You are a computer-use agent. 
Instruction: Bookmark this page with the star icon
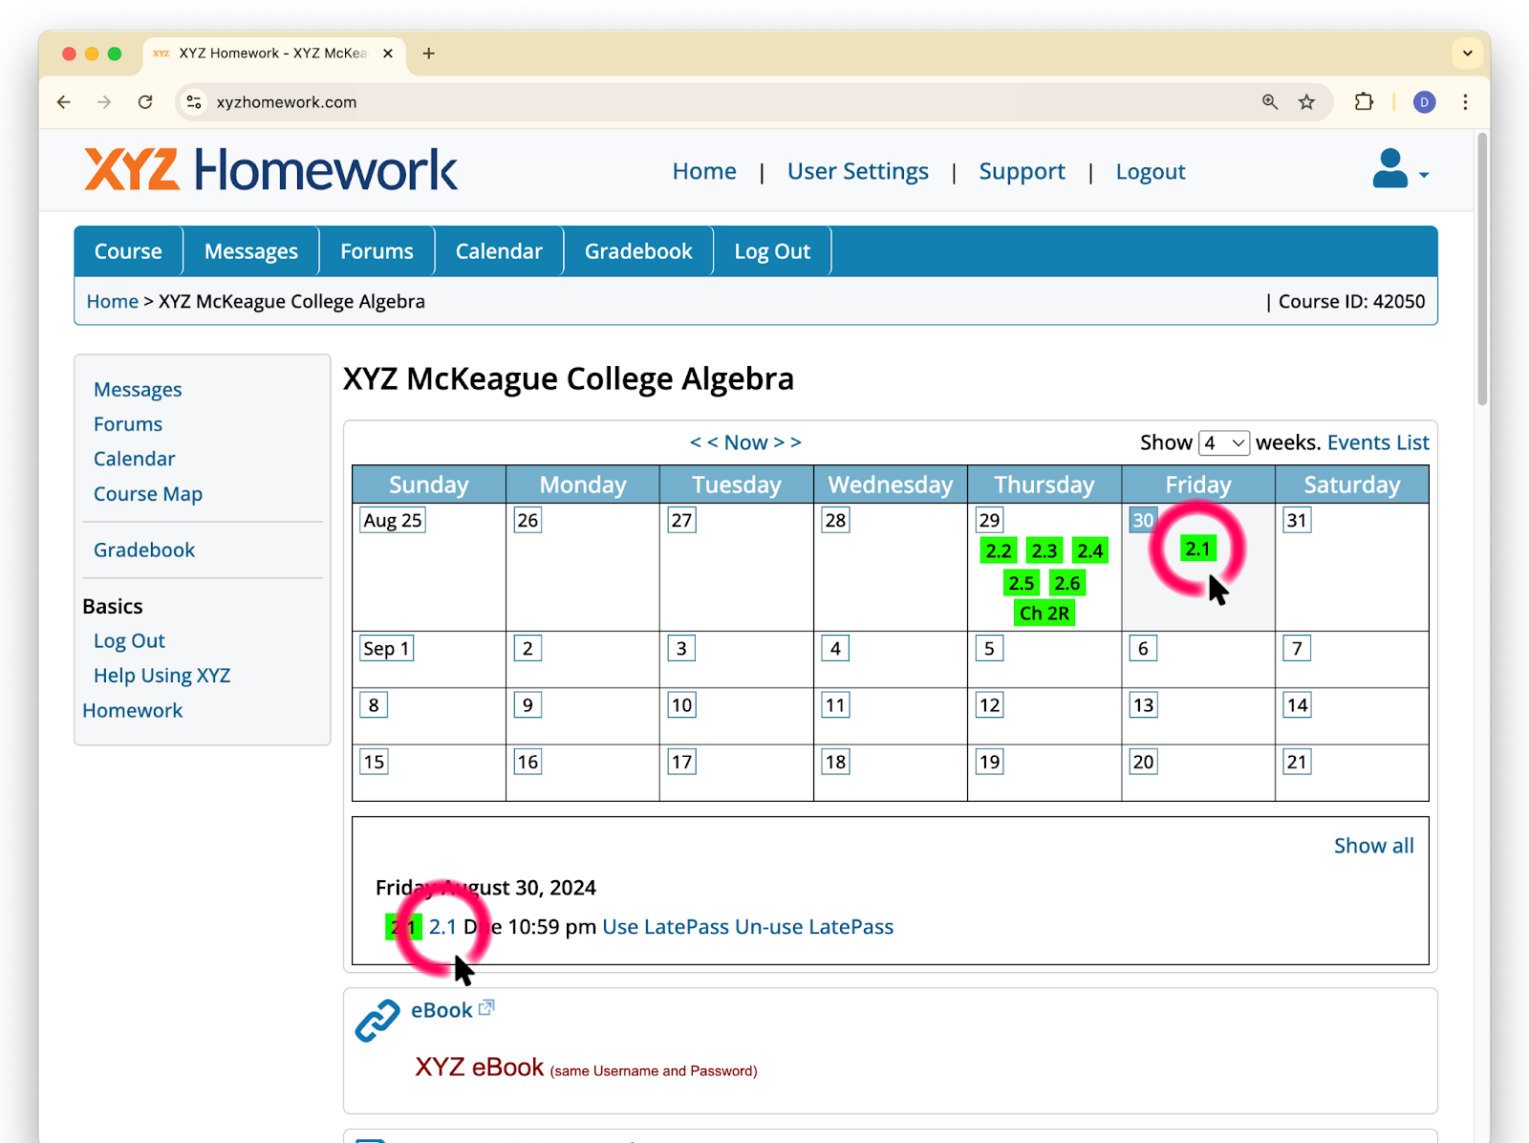1306,102
